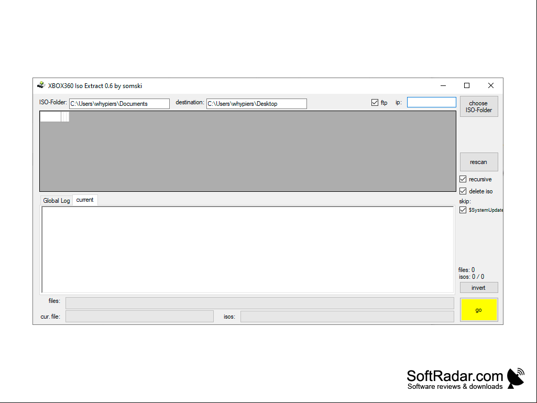
Task: Maximize the Iso Extract window
Action: click(467, 85)
